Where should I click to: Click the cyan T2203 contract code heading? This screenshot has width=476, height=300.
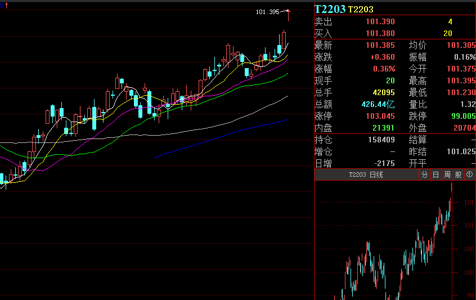click(330, 9)
